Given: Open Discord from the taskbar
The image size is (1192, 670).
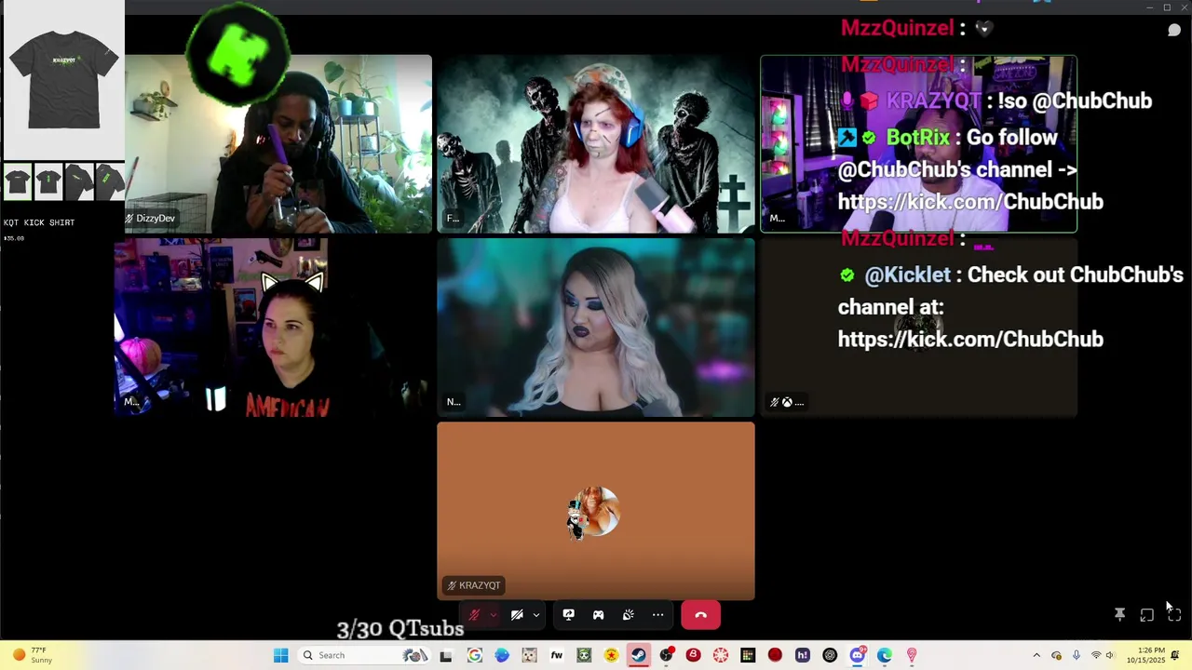Looking at the screenshot, I should (857, 655).
